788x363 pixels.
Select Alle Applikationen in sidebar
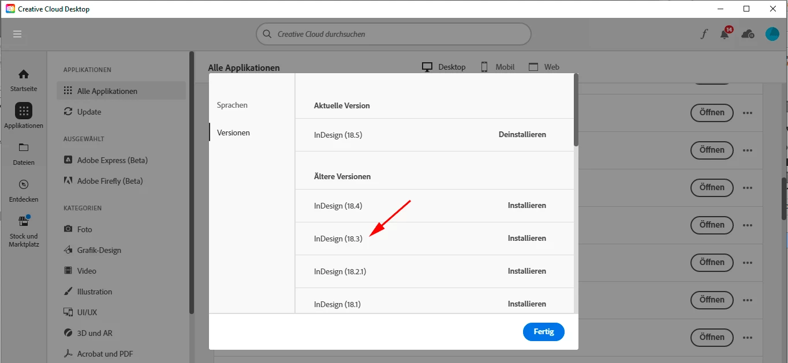(x=121, y=91)
